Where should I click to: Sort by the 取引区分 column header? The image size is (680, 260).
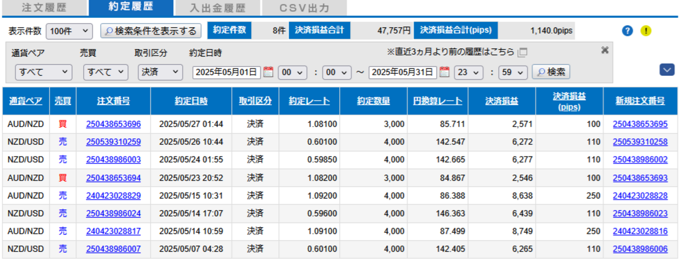(255, 101)
